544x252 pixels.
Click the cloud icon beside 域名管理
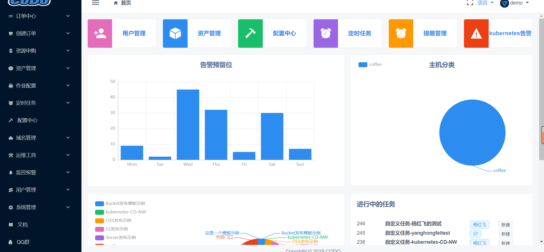point(11,138)
